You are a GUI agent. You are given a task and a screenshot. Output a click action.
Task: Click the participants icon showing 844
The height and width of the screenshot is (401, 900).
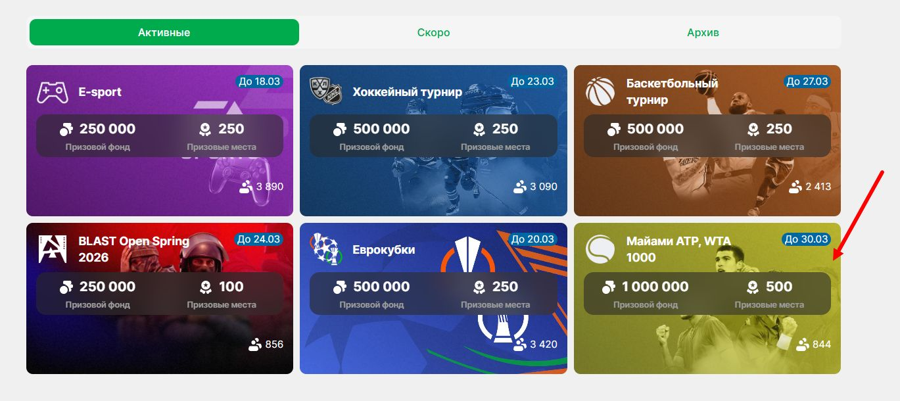[x=803, y=344]
